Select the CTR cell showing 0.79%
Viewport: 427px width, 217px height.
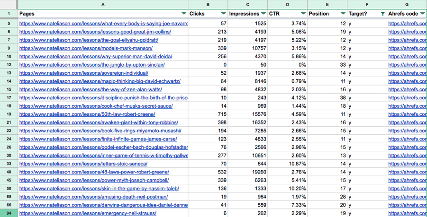pos(287,81)
